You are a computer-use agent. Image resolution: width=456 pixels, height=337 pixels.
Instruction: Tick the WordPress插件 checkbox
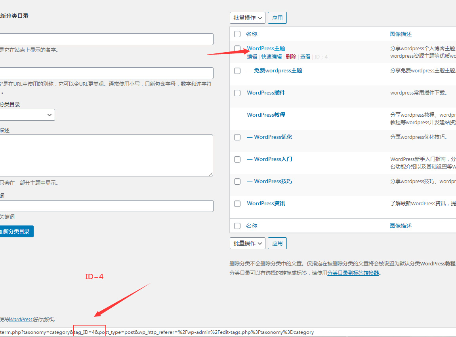coord(237,93)
